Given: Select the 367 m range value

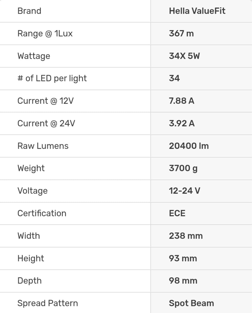Looking at the screenshot, I should point(181,34).
